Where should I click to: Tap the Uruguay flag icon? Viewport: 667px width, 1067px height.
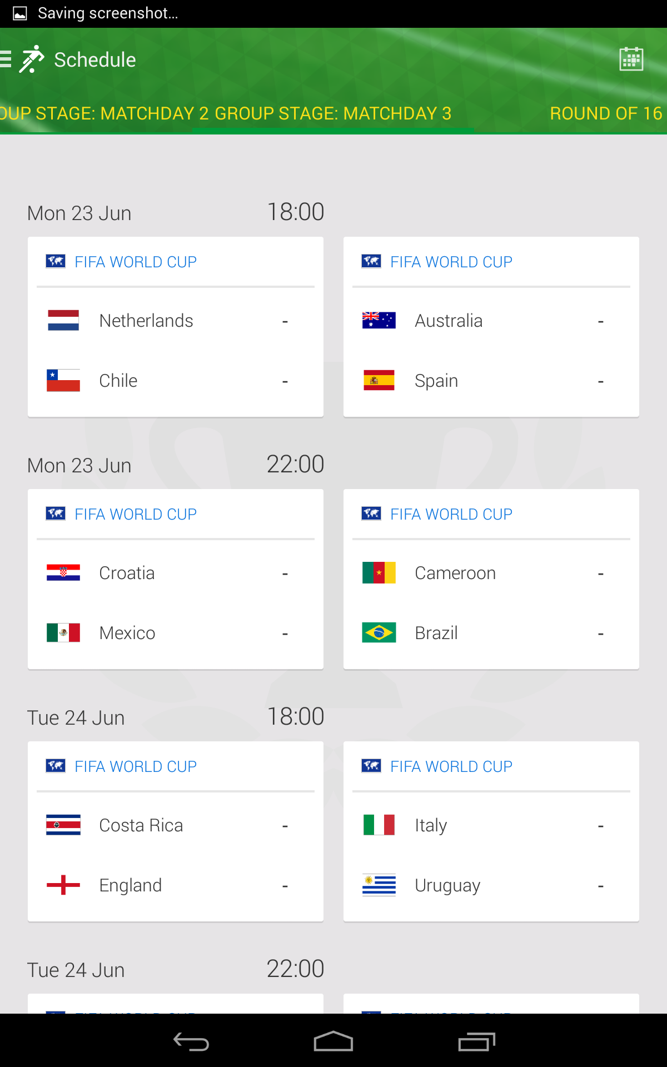tap(379, 885)
